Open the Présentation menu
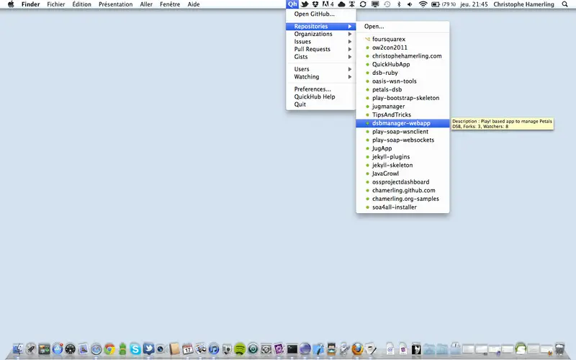The image size is (576, 360). (115, 4)
